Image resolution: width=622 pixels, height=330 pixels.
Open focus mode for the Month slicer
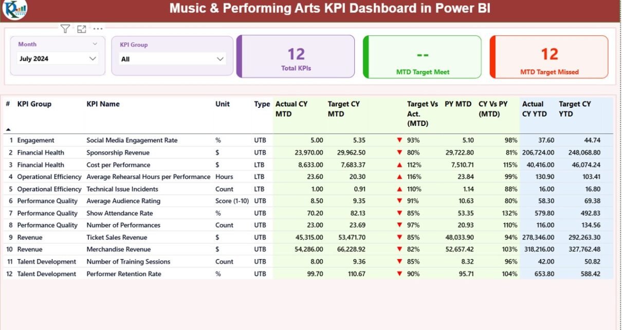click(82, 29)
